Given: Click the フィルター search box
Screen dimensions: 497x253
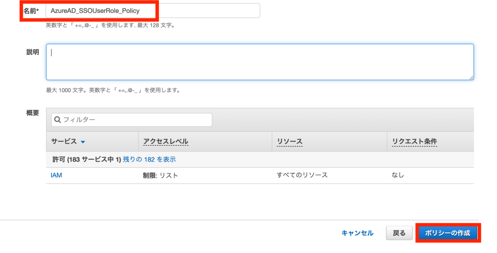Looking at the screenshot, I should [x=132, y=120].
